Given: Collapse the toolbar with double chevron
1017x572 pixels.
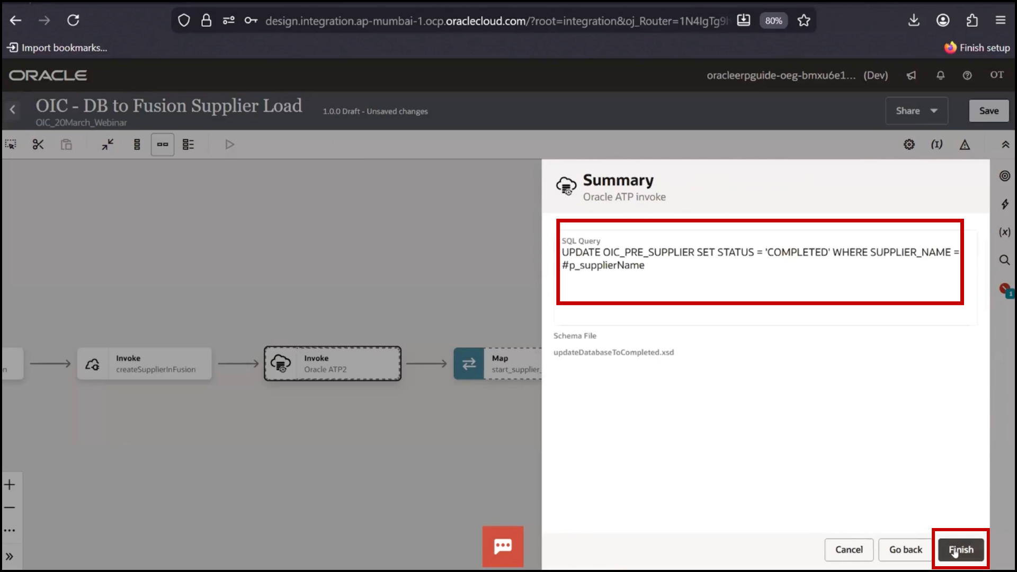Looking at the screenshot, I should [x=1005, y=145].
